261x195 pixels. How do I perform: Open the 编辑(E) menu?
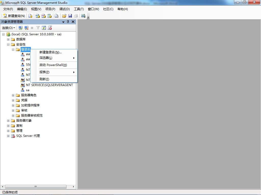pos(22,9)
